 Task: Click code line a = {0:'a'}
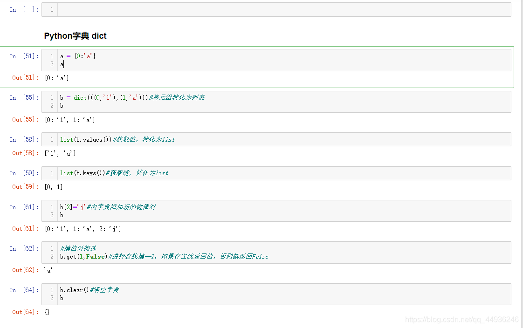pos(78,56)
